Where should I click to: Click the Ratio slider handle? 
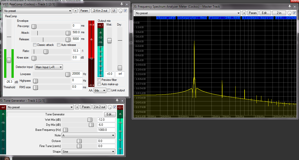46,51
